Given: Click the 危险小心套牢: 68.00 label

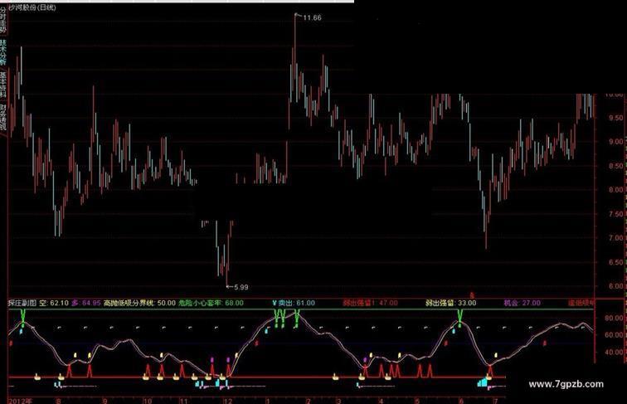Looking at the screenshot, I should pos(211,303).
